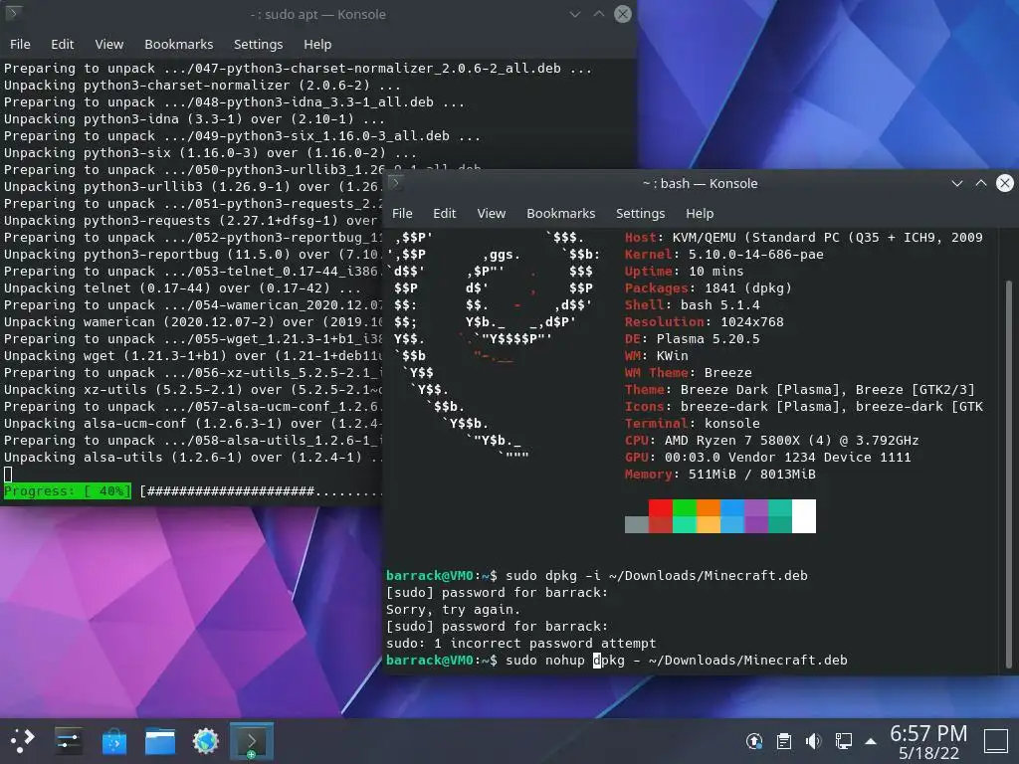The width and height of the screenshot is (1019, 764).
Task: Click the Konsole grouped task icon
Action: tap(252, 740)
